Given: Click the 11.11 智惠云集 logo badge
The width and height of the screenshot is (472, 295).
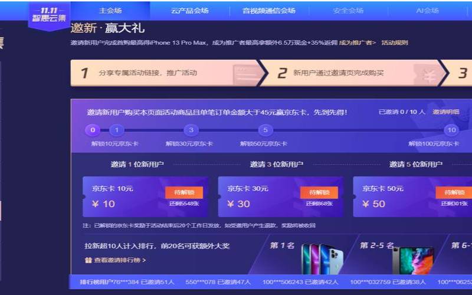Looking at the screenshot, I should coord(50,15).
